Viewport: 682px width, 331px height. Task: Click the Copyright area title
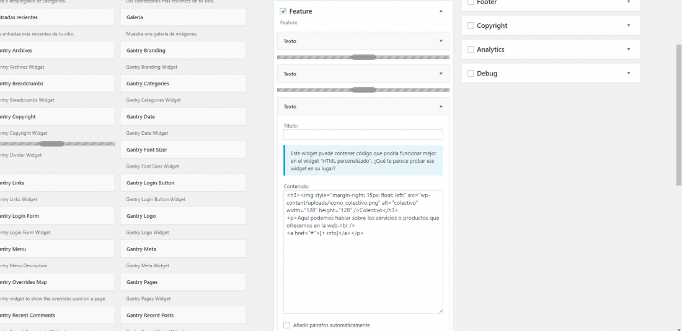point(492,25)
